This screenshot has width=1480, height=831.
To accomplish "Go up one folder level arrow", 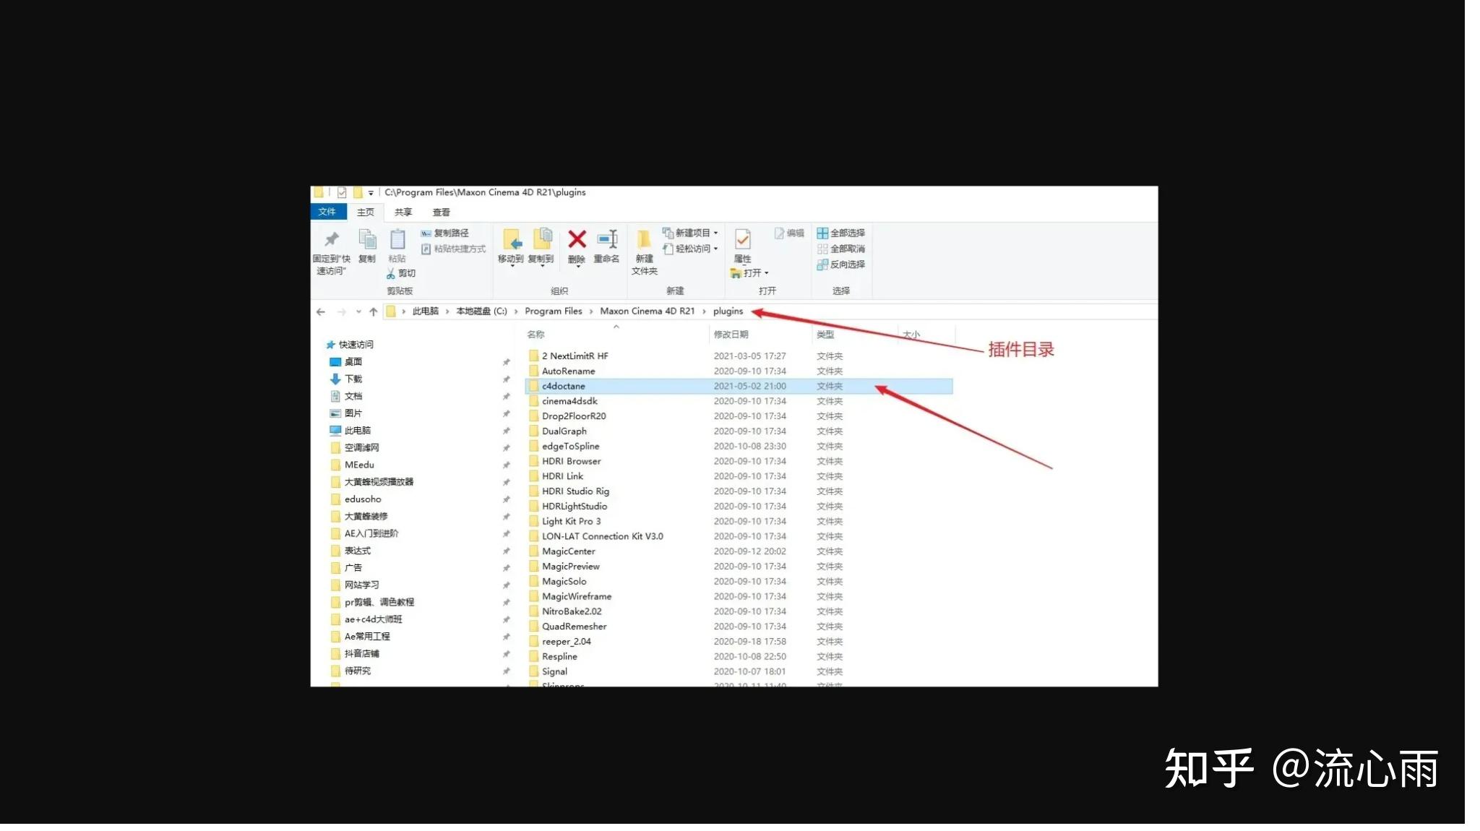I will click(373, 311).
